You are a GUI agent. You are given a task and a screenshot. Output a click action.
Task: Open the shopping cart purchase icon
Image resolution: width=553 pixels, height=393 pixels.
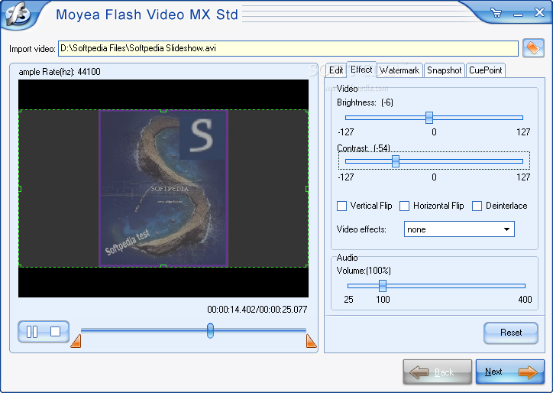496,14
